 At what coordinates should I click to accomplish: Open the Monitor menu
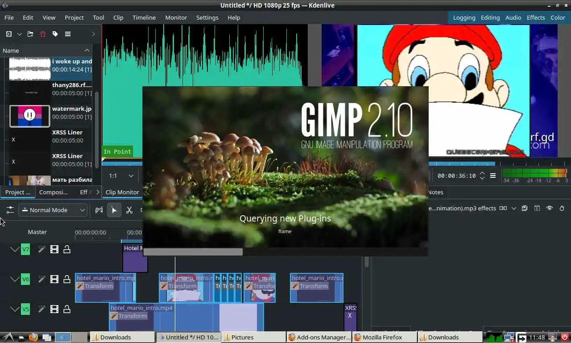[x=176, y=17]
